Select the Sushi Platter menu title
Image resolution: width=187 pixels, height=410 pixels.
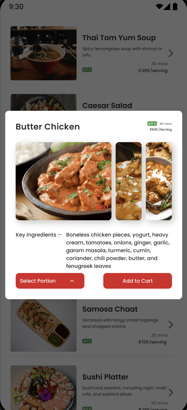pos(105,377)
